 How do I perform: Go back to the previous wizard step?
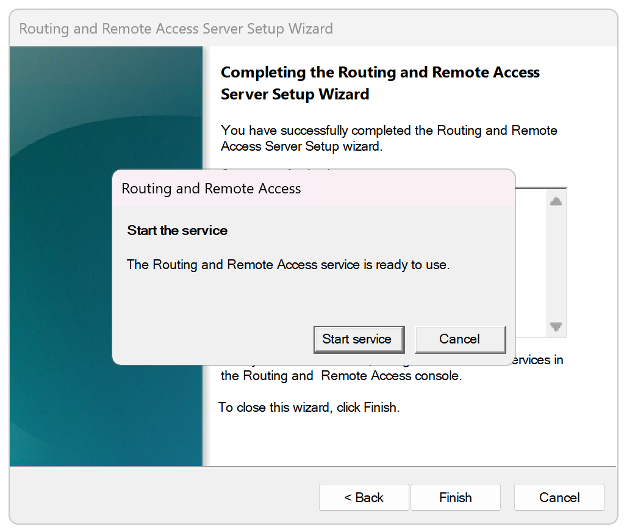364,497
